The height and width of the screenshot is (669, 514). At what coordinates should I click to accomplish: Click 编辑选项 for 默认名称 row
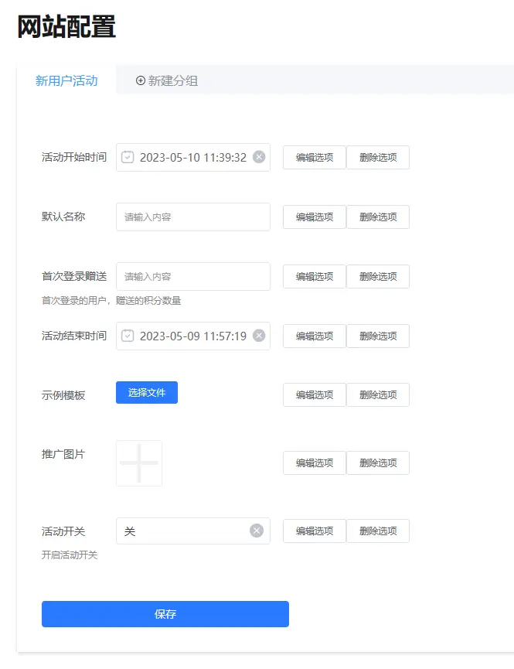pyautogui.click(x=314, y=217)
